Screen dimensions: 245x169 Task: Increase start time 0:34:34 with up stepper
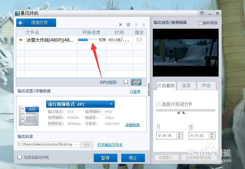click(179, 134)
